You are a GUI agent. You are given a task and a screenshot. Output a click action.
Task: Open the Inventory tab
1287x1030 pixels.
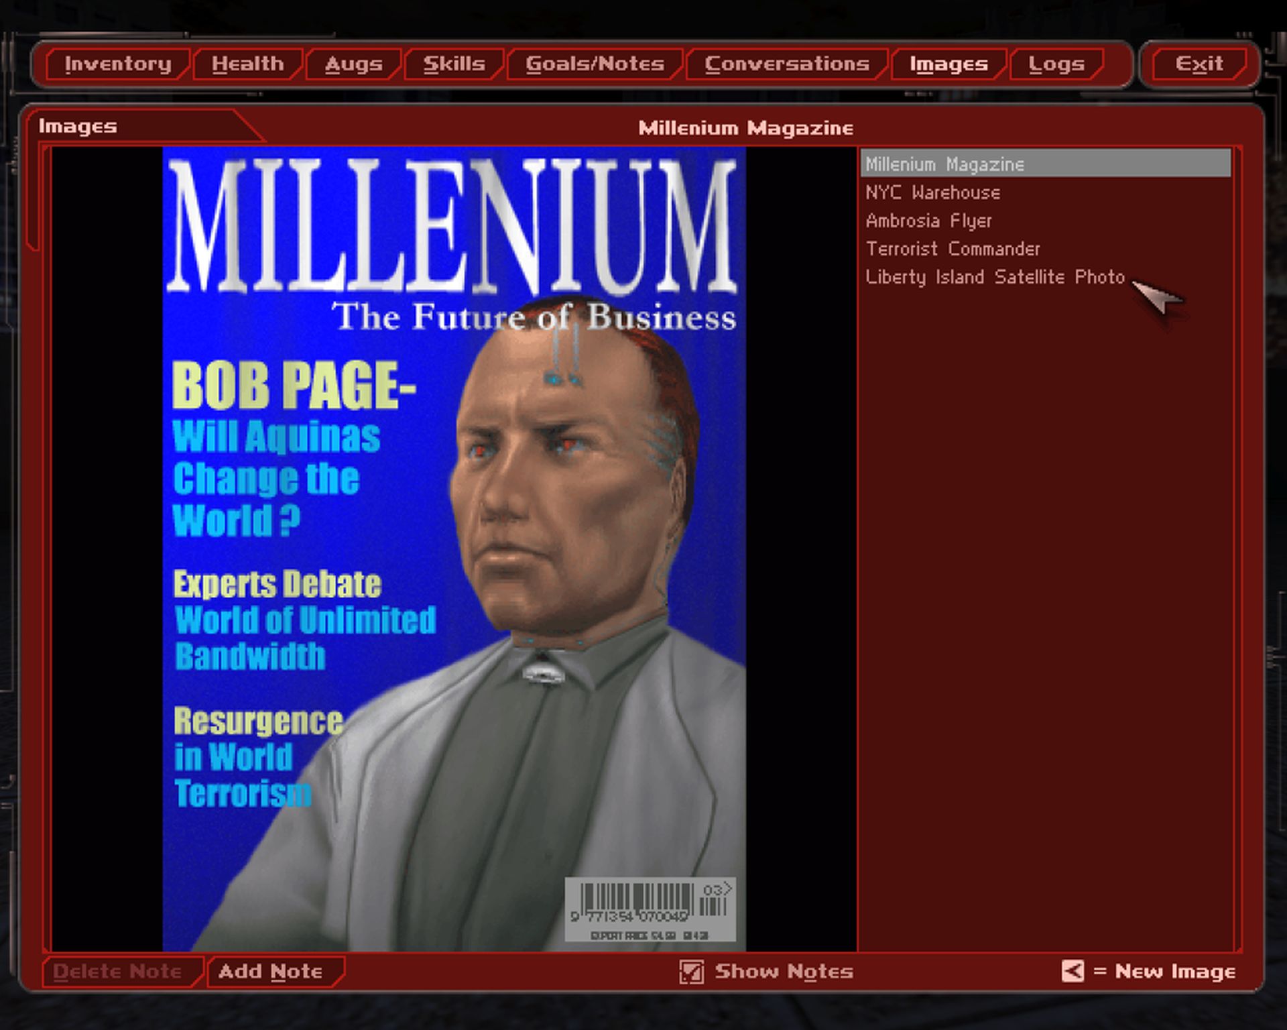pyautogui.click(x=118, y=64)
